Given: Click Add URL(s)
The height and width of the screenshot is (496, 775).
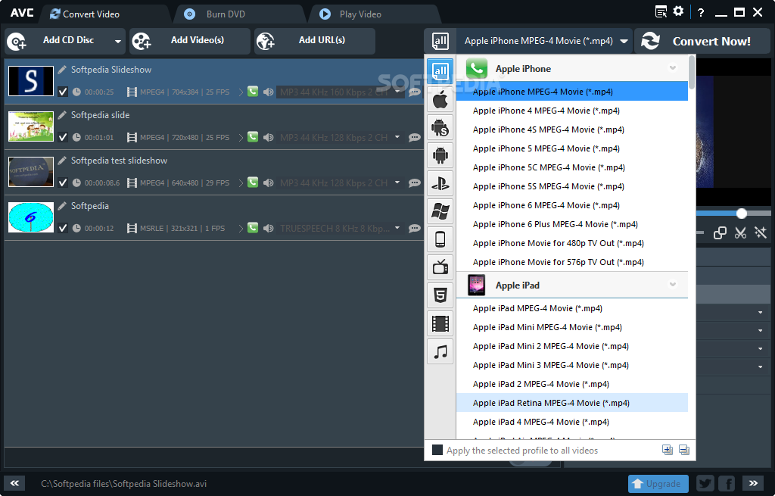Looking at the screenshot, I should tap(315, 41).
